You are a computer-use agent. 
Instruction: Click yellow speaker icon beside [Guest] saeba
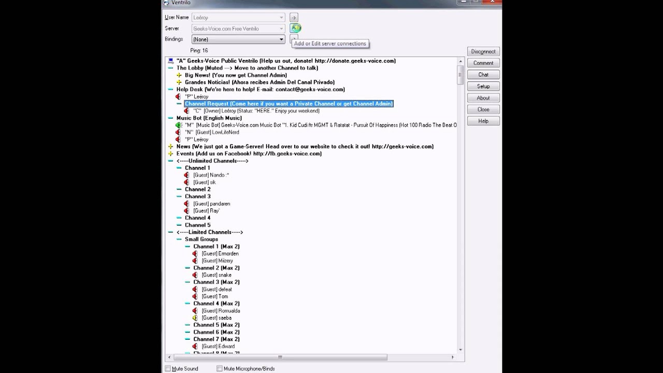click(195, 318)
